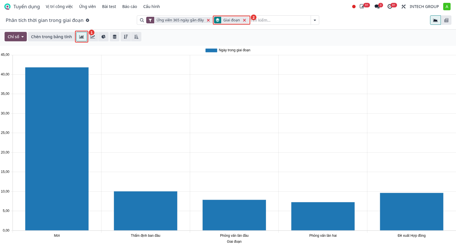Open the search options dropdown arrow
The height and width of the screenshot is (245, 456).
[x=315, y=20]
